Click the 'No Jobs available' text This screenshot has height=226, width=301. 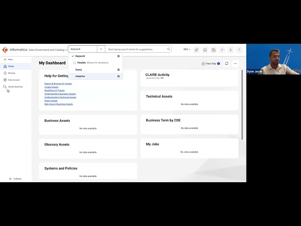[x=189, y=152]
